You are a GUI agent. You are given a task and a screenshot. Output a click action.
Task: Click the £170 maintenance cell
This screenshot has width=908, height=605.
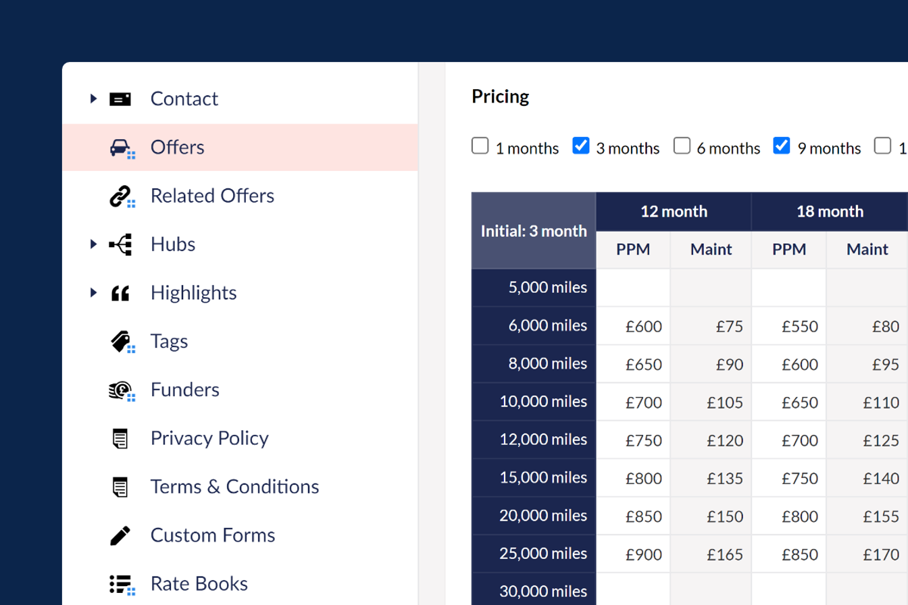(867, 554)
